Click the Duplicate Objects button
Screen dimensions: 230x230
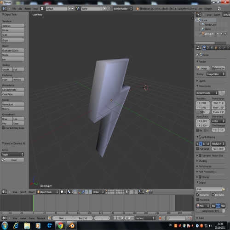(x=13, y=51)
